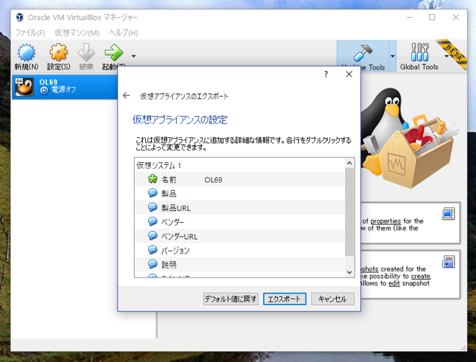Maximize the VirtualBox Manager window
The image size is (476, 362).
[x=432, y=17]
